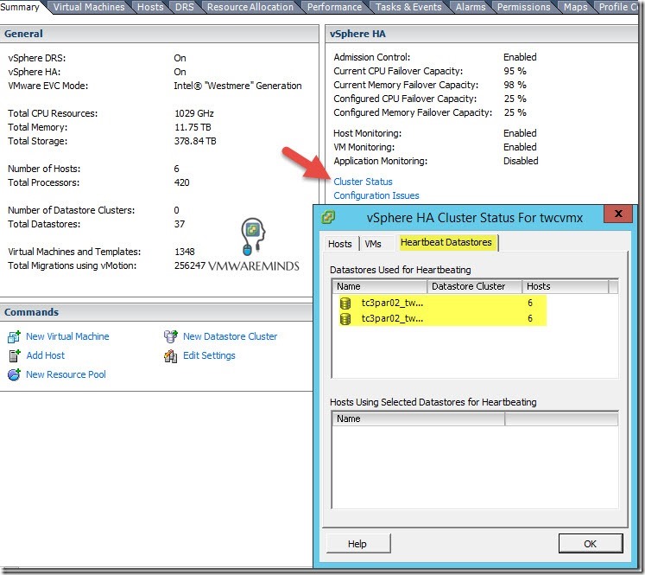The image size is (645, 575).
Task: Switch to the Summary tab
Action: coord(20,7)
